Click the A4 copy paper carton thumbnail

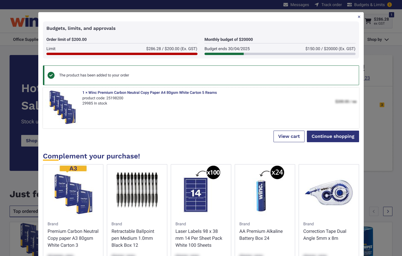pos(63,107)
